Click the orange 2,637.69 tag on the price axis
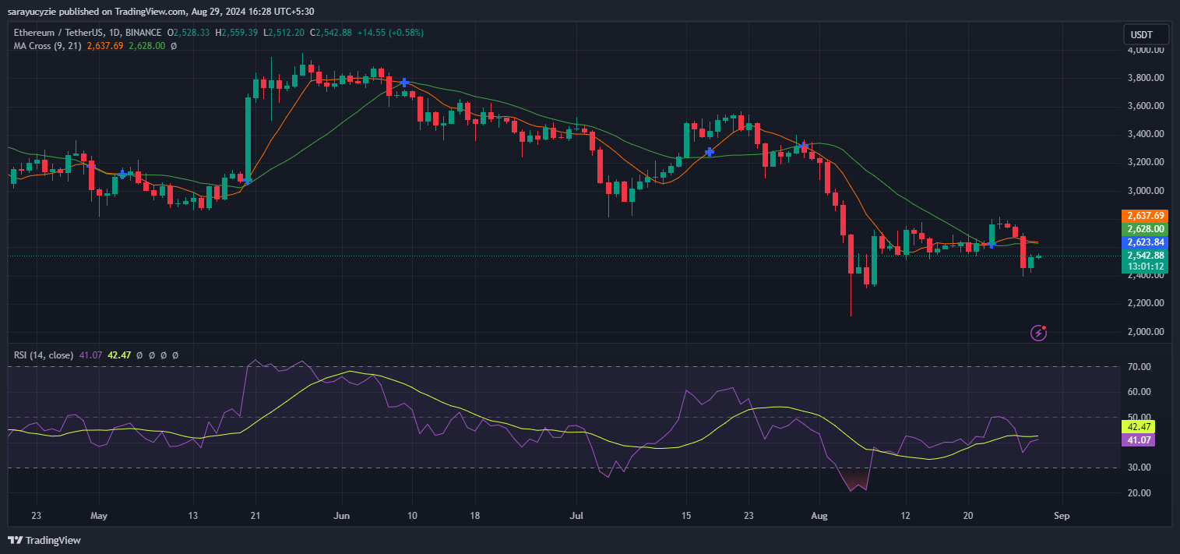Viewport: 1180px width, 554px height. (1145, 216)
